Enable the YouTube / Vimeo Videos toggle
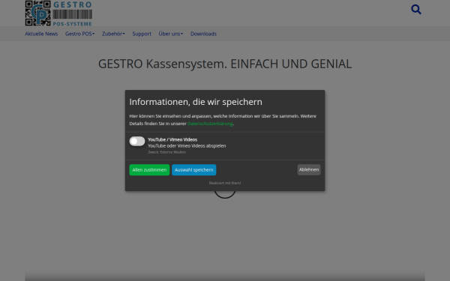The width and height of the screenshot is (450, 281). [137, 141]
